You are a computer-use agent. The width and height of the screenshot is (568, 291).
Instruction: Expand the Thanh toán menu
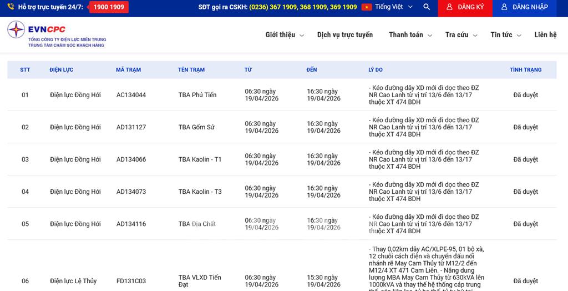[410, 35]
